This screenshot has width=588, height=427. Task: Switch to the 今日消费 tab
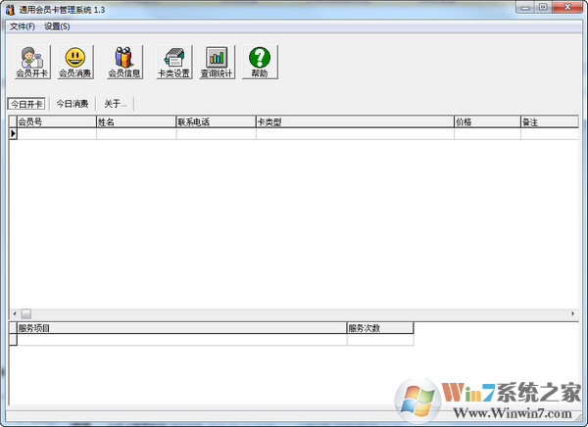73,104
